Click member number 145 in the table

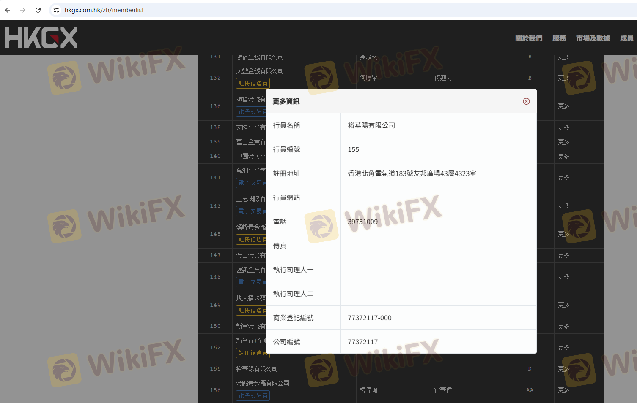coord(215,234)
